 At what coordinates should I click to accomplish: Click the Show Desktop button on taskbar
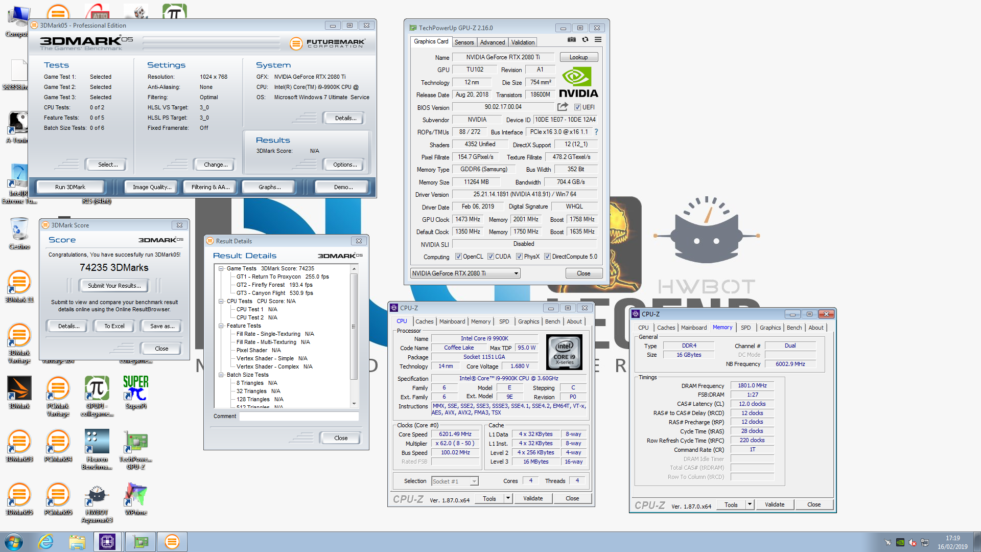(x=977, y=542)
